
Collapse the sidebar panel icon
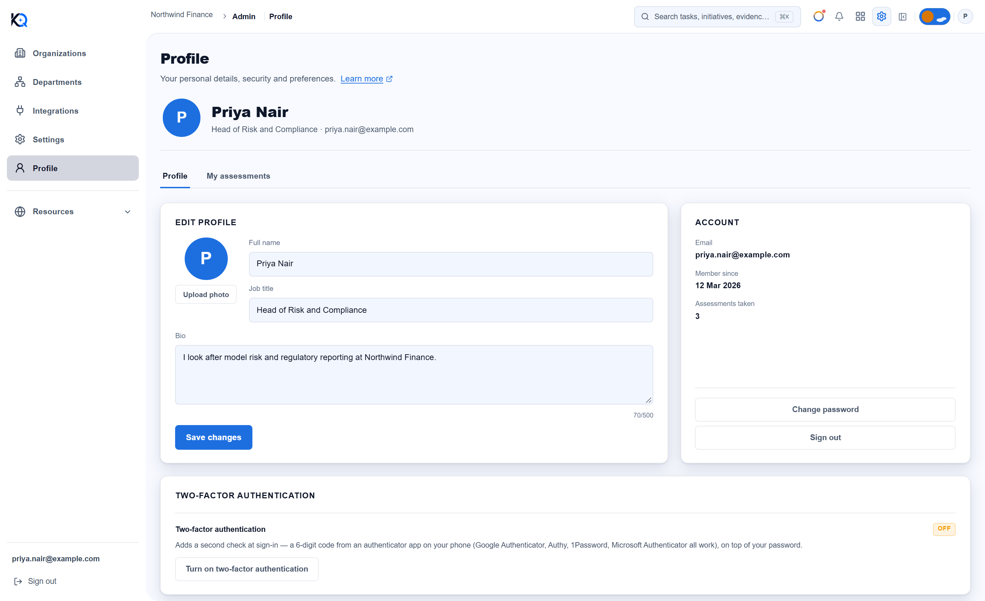click(903, 16)
